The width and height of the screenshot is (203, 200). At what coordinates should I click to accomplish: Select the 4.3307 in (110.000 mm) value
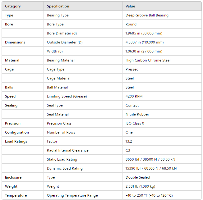click(x=145, y=42)
